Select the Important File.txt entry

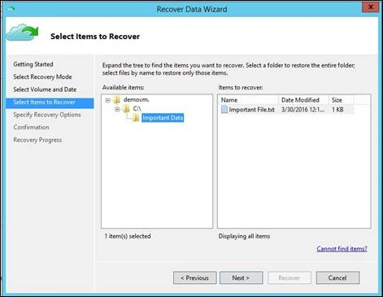[x=252, y=110]
